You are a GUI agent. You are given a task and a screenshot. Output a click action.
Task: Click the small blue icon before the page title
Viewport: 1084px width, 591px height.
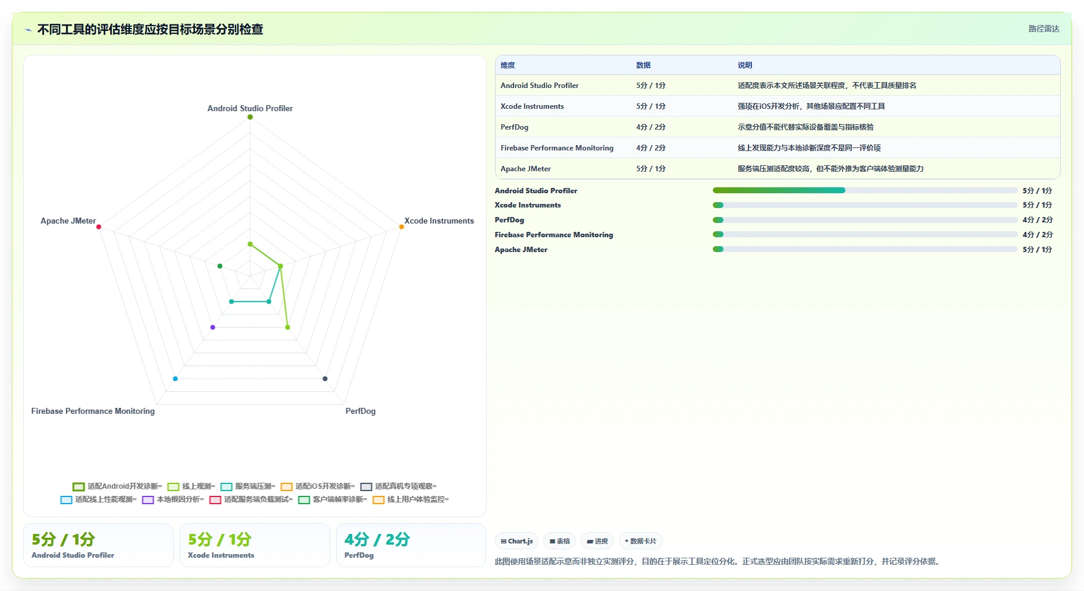28,30
